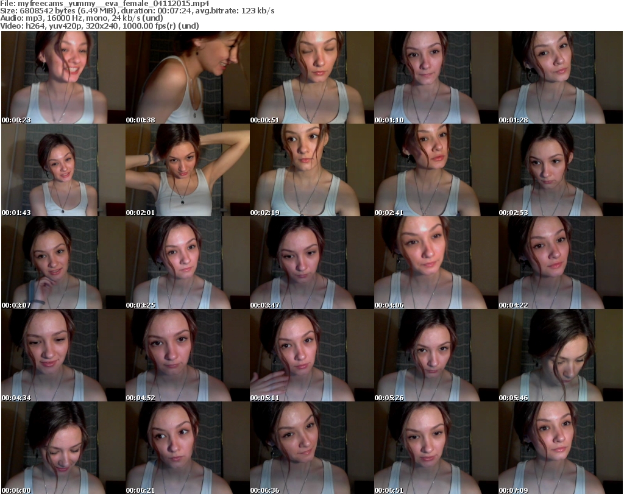Select the thumbnail timestamped 00:02:01
The image size is (624, 494).
coord(188,170)
